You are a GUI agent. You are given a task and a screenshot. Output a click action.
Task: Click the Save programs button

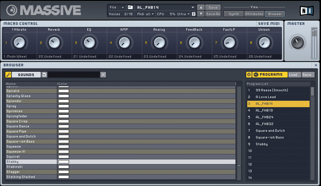pos(308,74)
